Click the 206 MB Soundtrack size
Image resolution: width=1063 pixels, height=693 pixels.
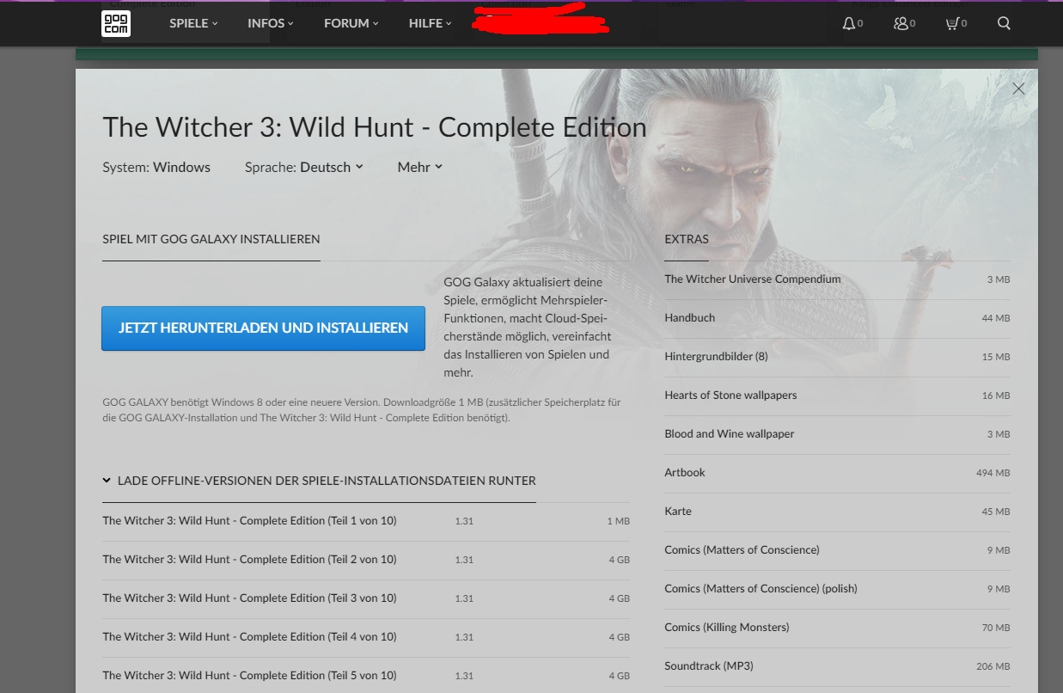click(x=993, y=666)
